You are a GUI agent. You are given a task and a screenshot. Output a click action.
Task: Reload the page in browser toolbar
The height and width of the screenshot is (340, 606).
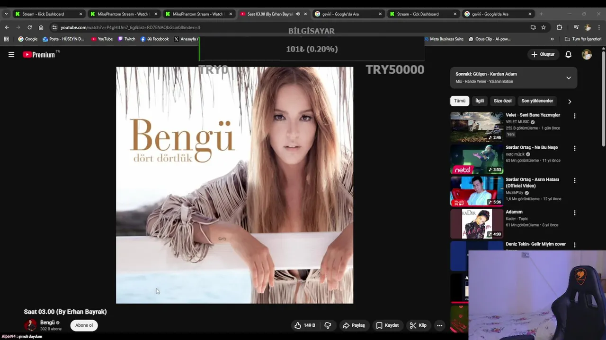point(29,27)
